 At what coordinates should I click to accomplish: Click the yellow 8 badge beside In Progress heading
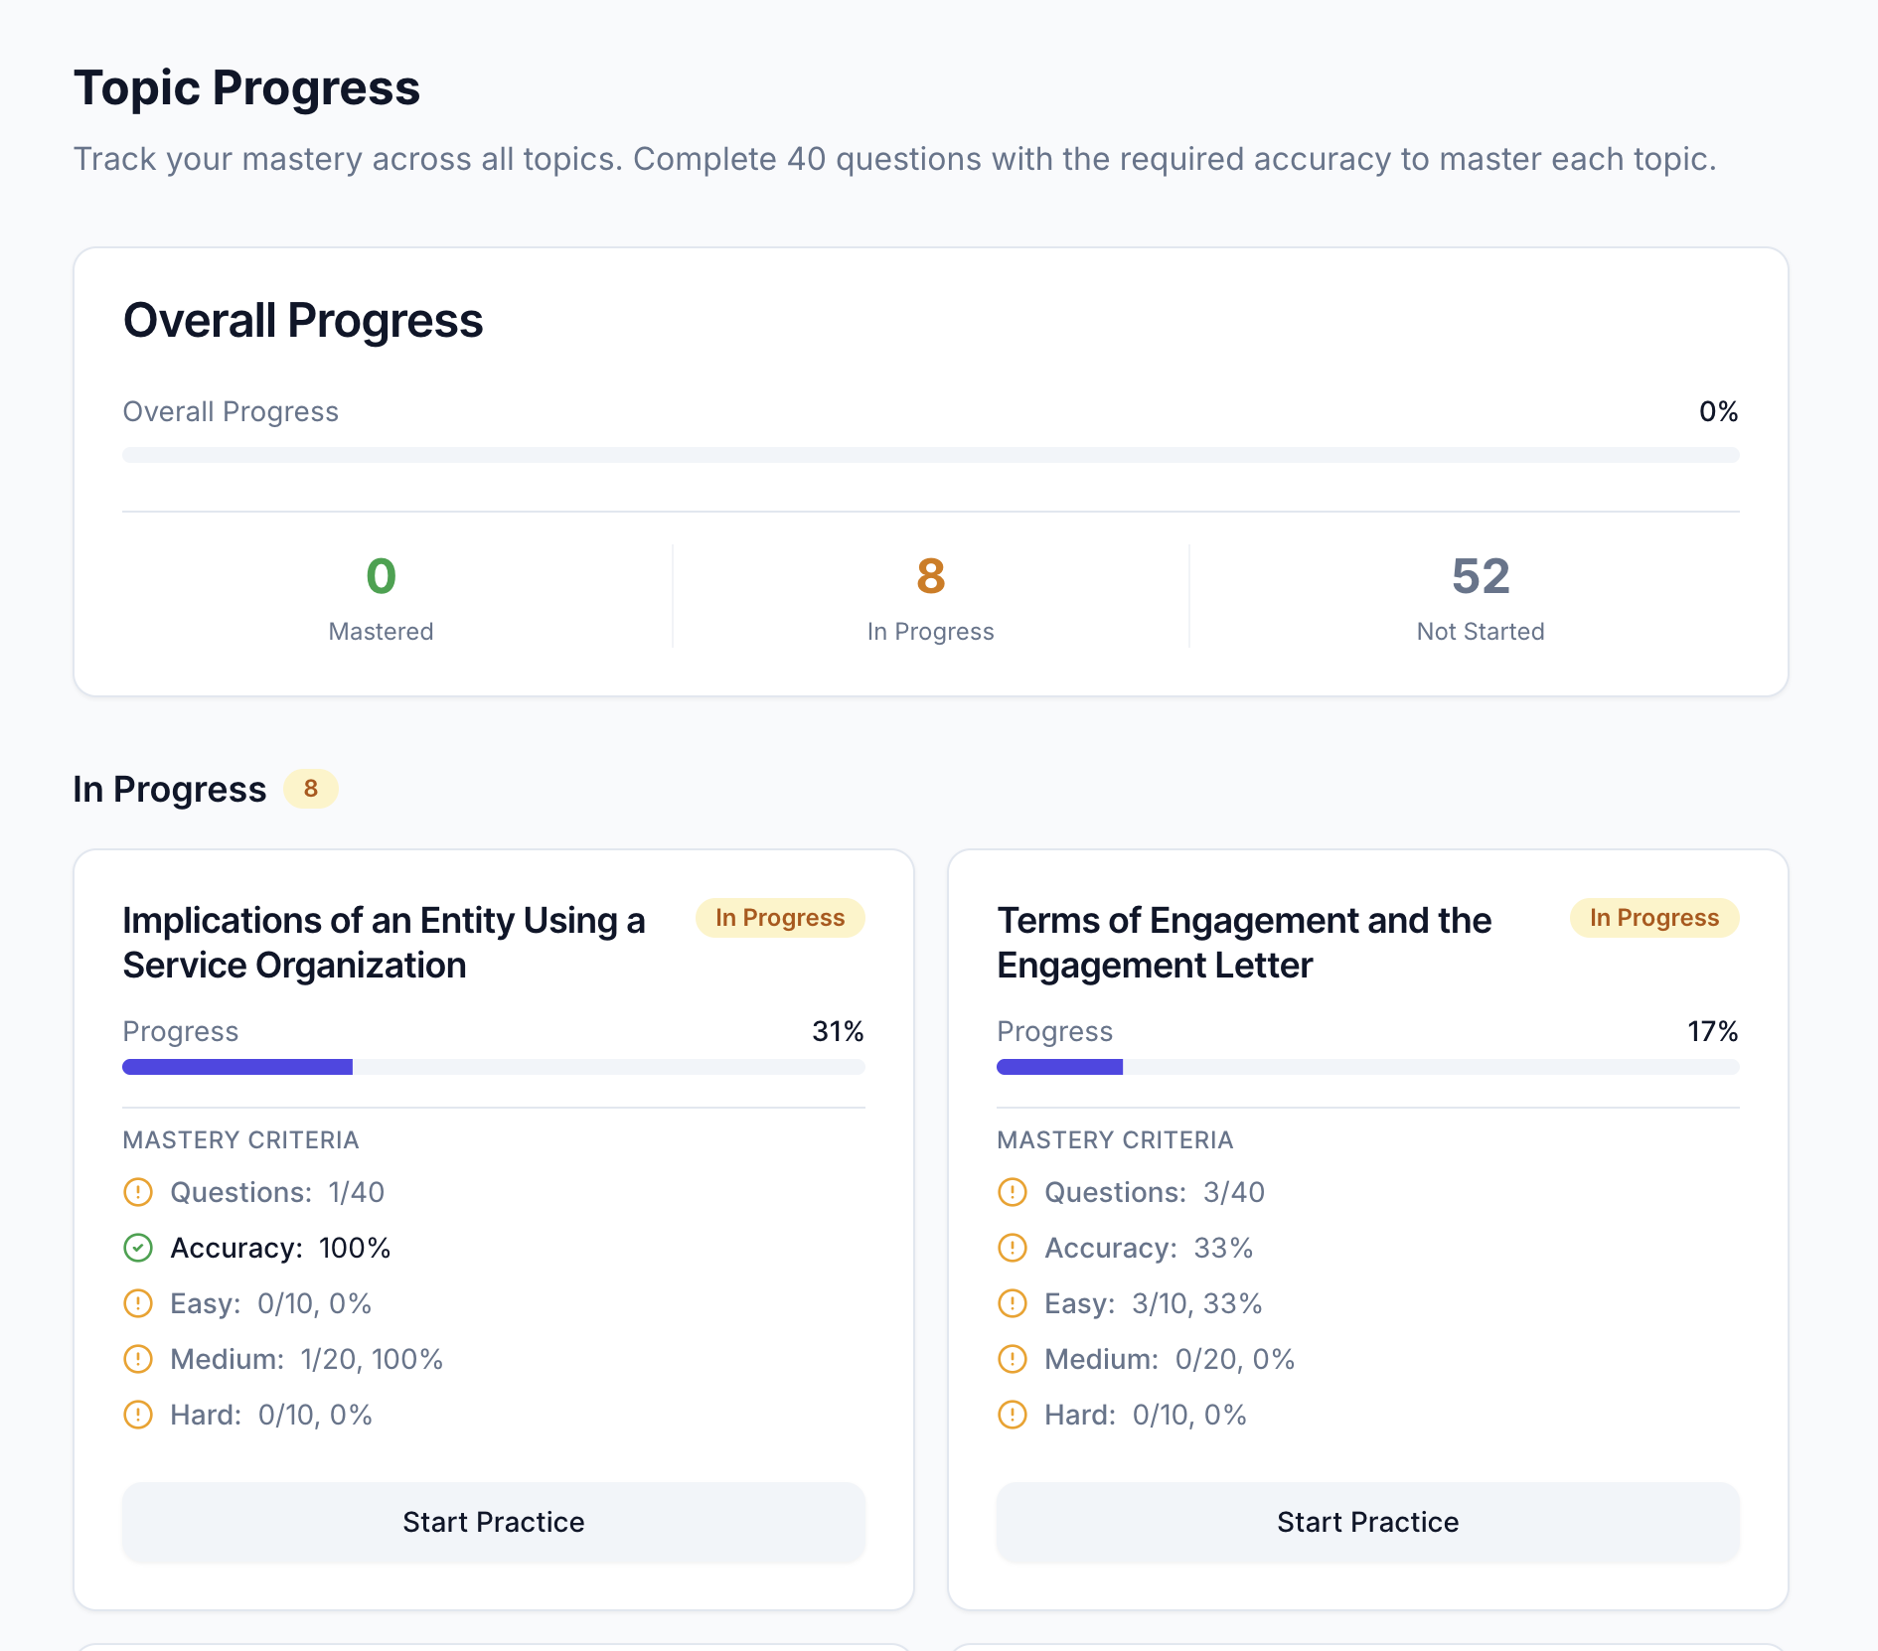point(311,789)
